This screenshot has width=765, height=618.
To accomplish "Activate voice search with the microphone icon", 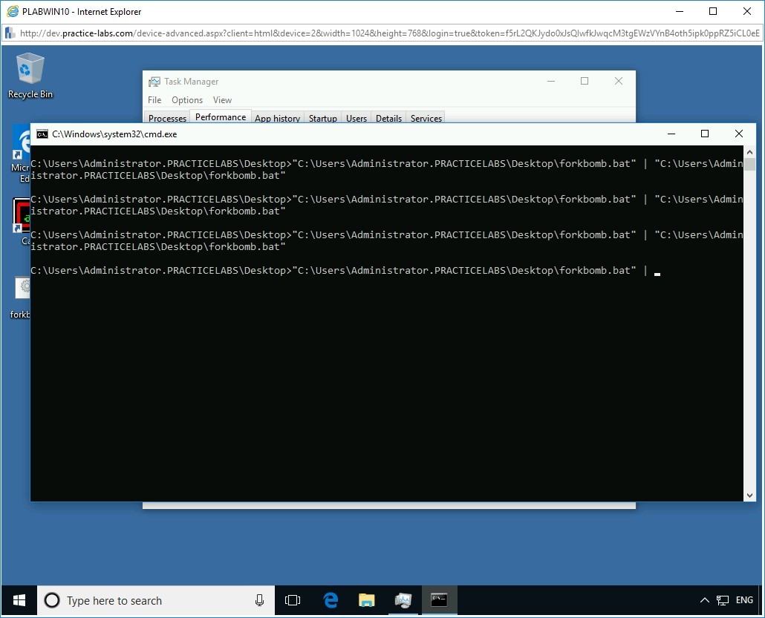I will pyautogui.click(x=258, y=600).
